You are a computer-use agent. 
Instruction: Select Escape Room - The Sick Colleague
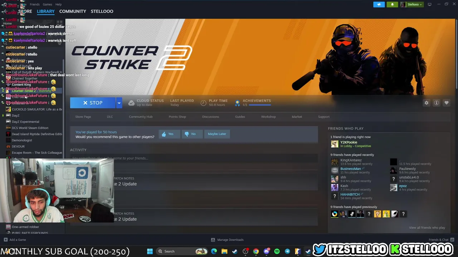pos(37,153)
